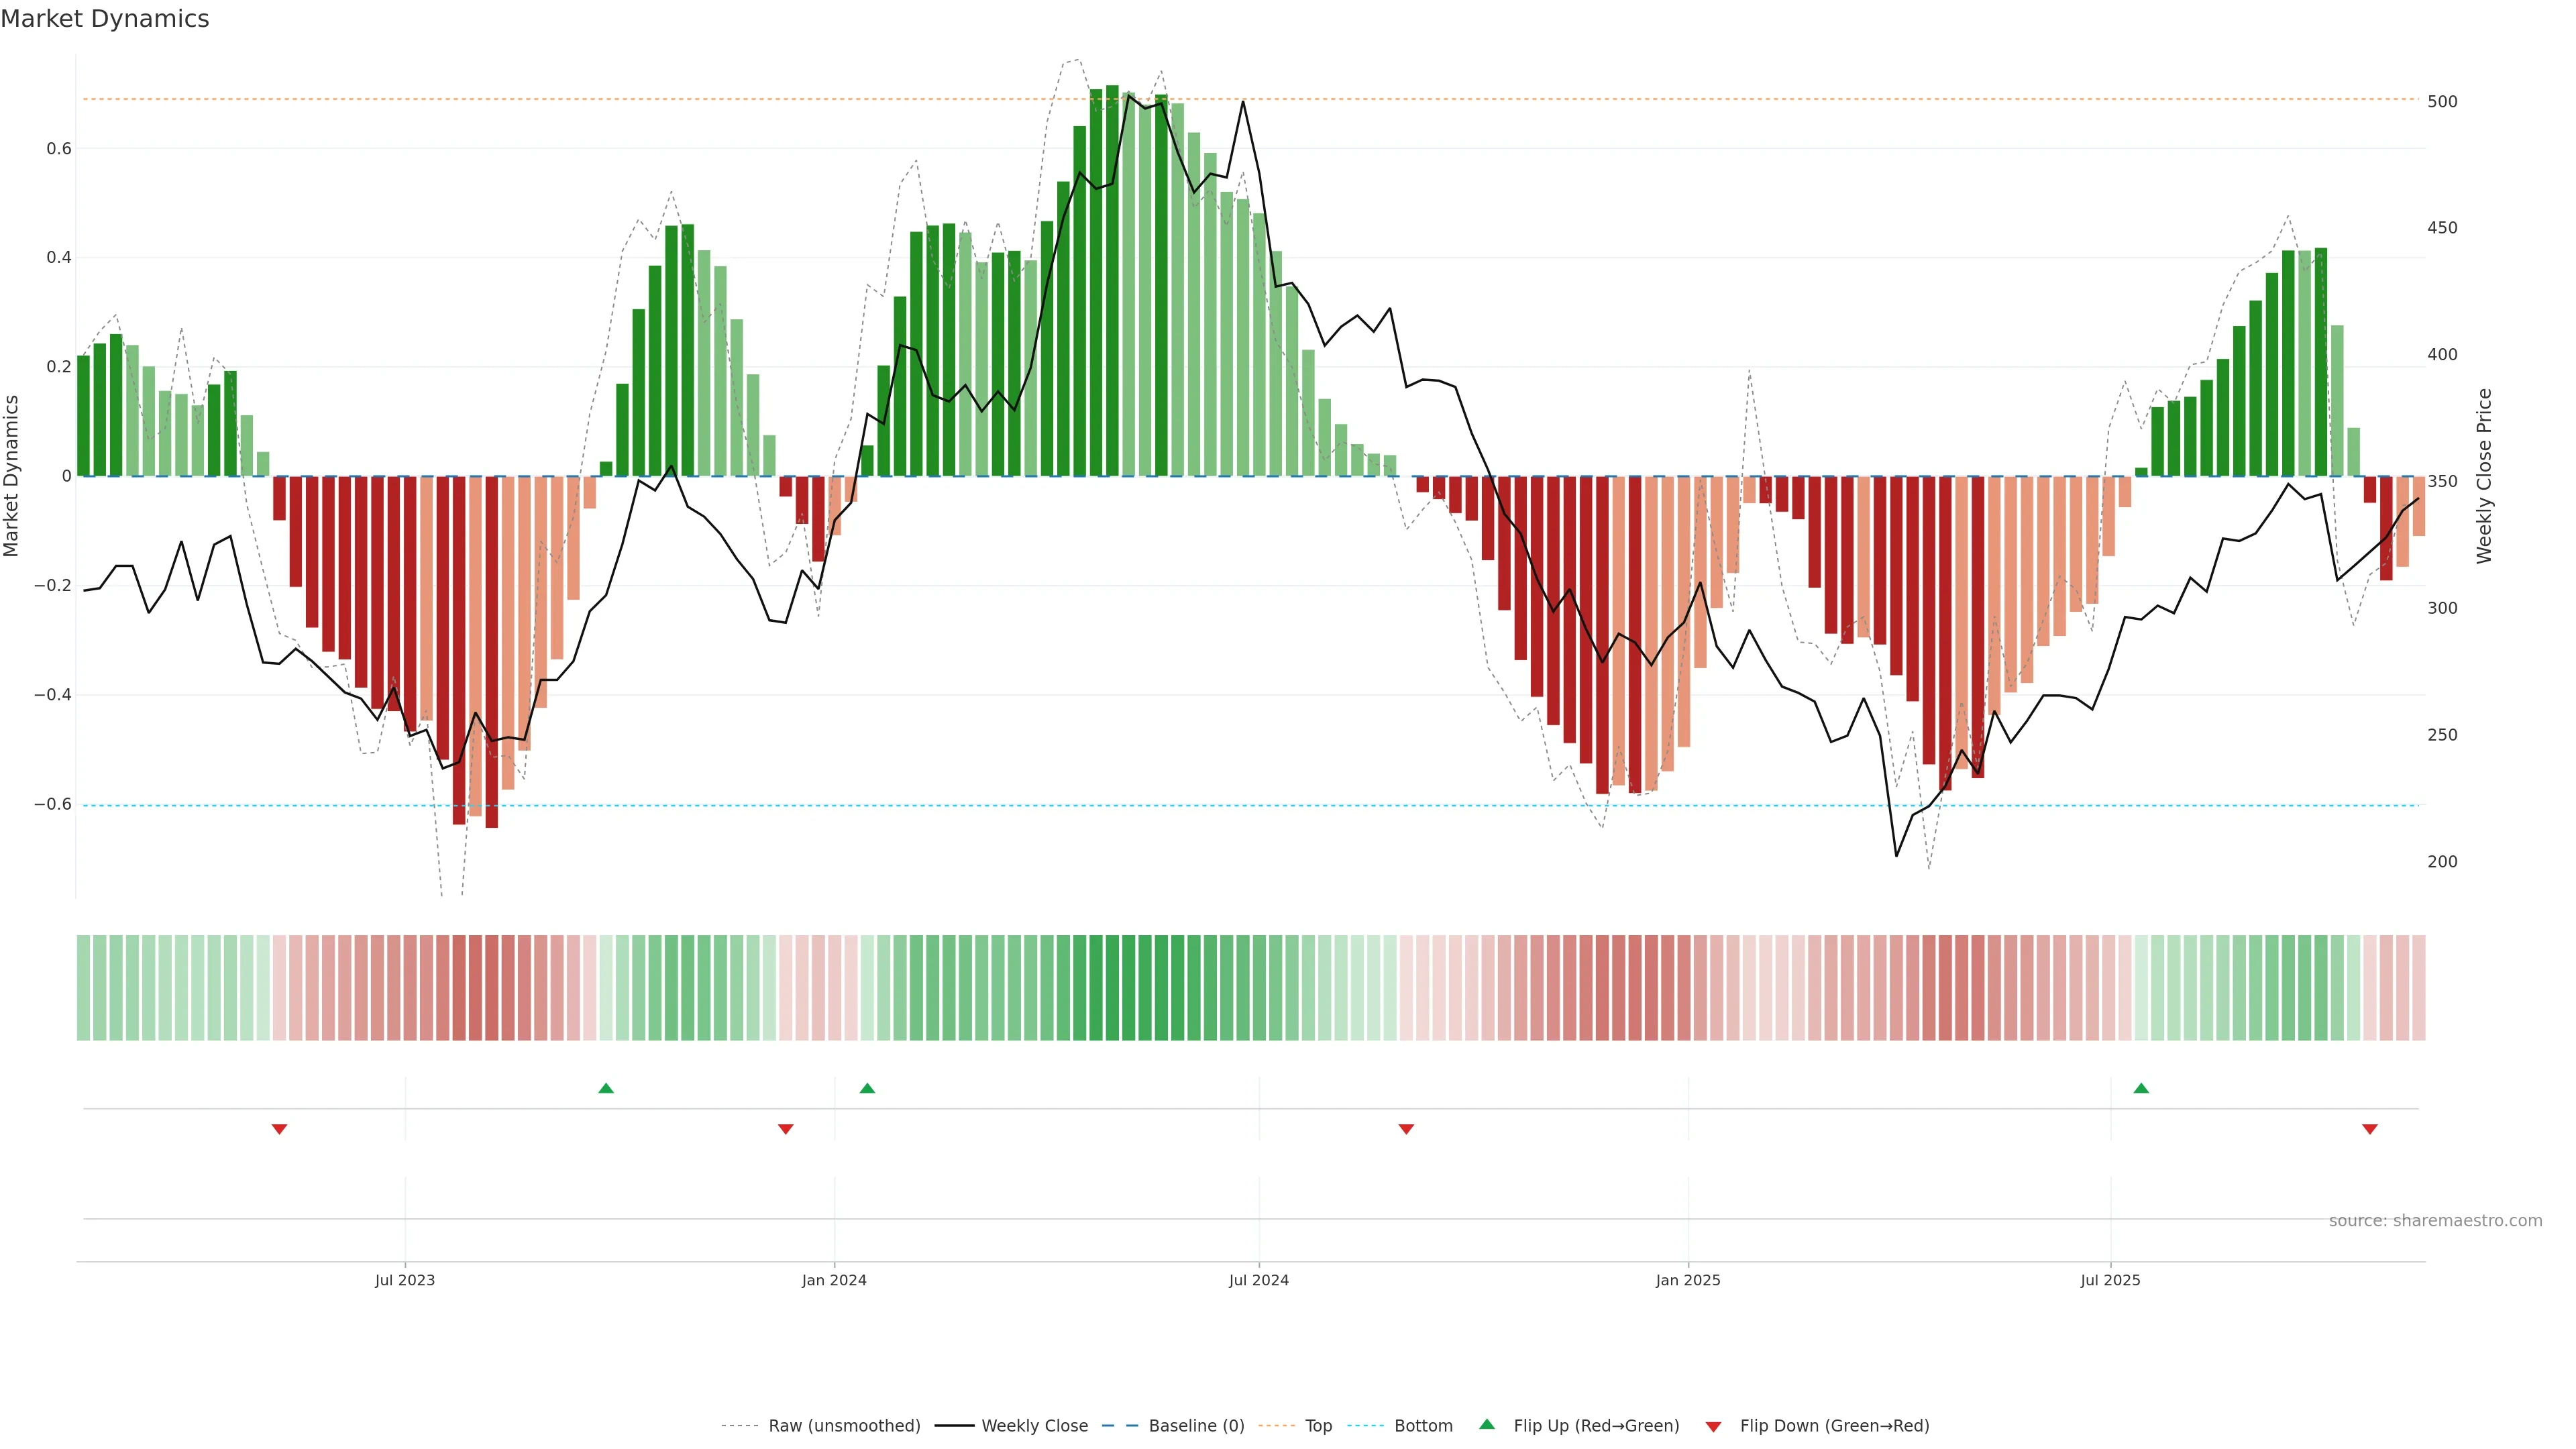Toggle the Flip Down (Green→Red) legend label
The height and width of the screenshot is (1449, 2576).
[1834, 1426]
